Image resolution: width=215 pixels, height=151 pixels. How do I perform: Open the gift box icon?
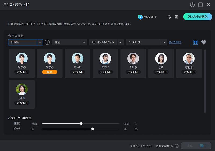[x=177, y=17]
